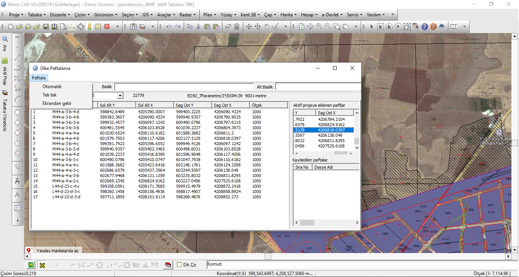The image size is (519, 277).
Task: Open the GIS dropdown menu
Action: (x=147, y=15)
